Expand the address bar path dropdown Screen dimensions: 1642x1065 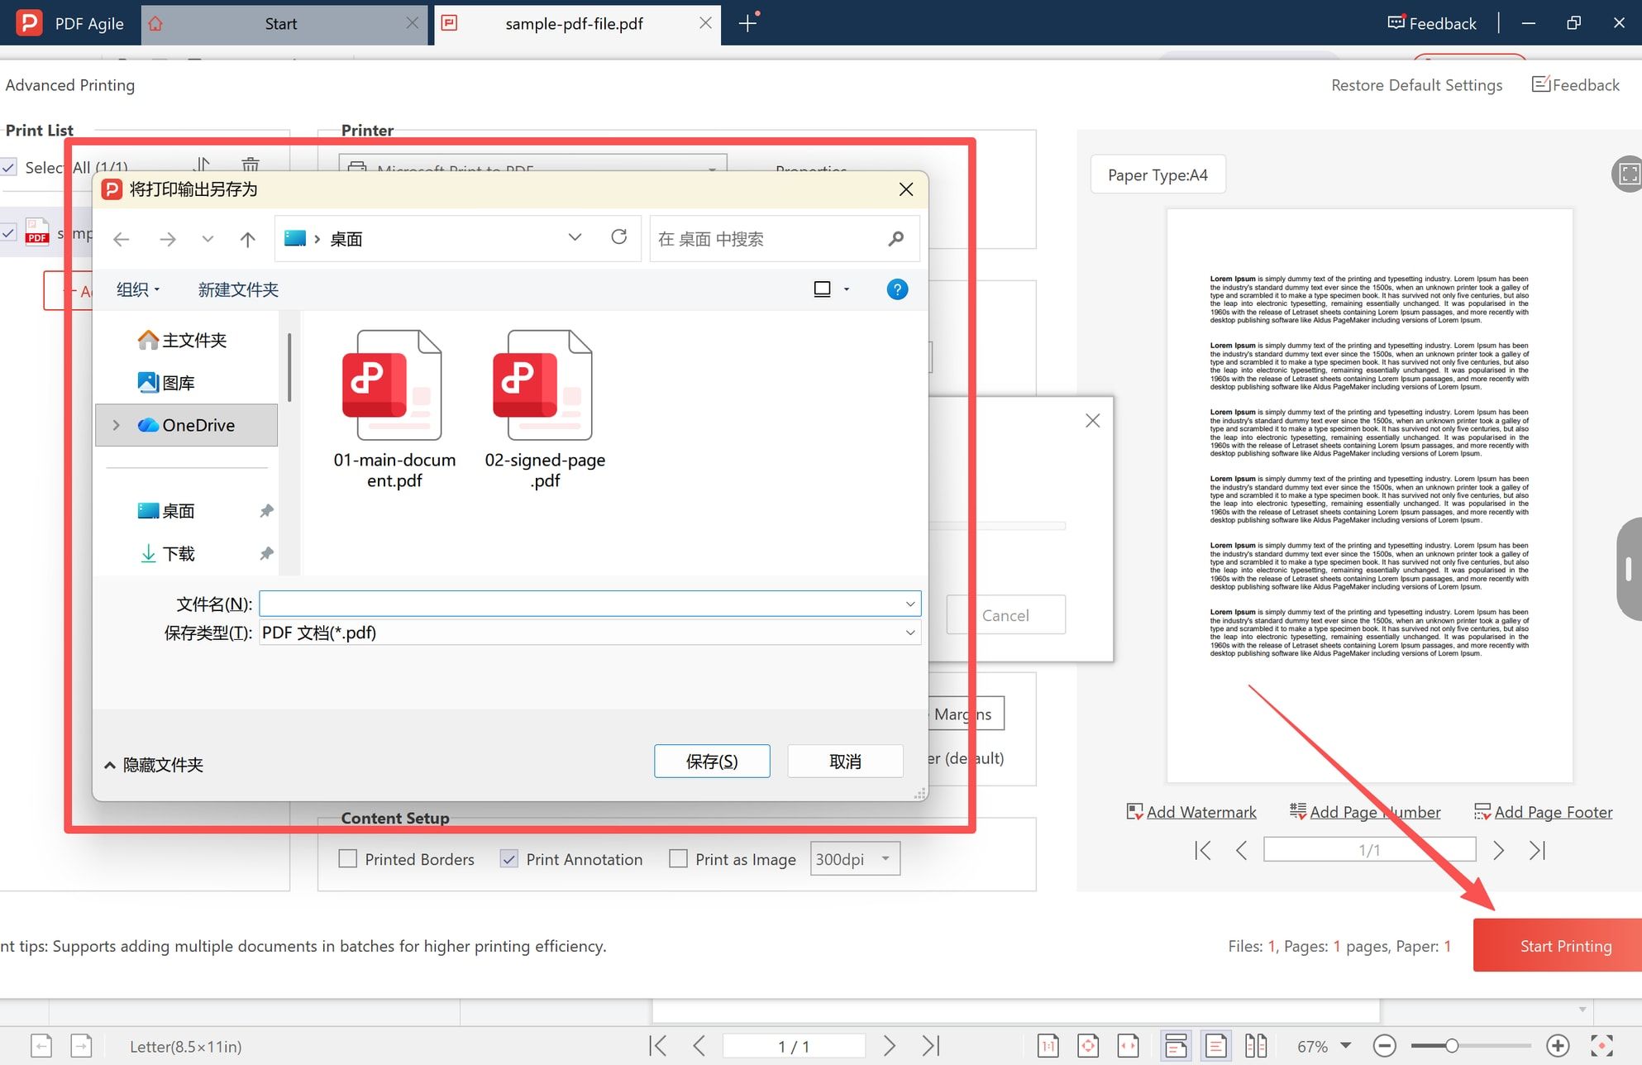(575, 238)
